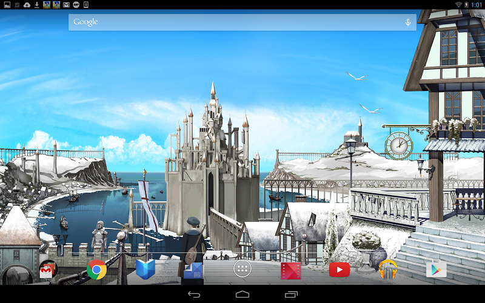The image size is (485, 303).
Task: Tap the Back navigation button
Action: pyautogui.click(x=194, y=295)
